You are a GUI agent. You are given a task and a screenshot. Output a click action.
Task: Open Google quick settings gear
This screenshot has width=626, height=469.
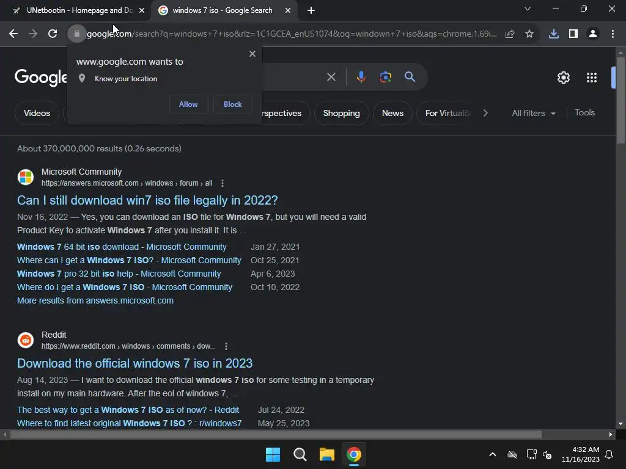563,78
